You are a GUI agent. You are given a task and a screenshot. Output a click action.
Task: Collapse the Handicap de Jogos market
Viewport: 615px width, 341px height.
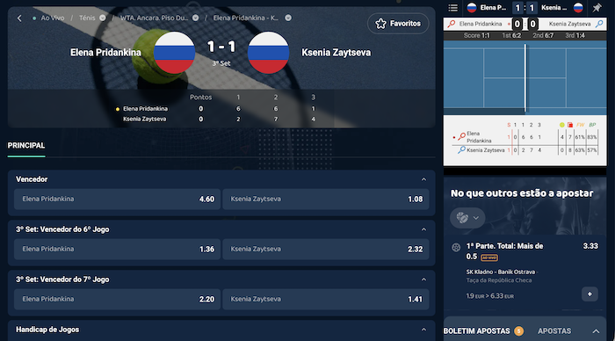(x=423, y=330)
